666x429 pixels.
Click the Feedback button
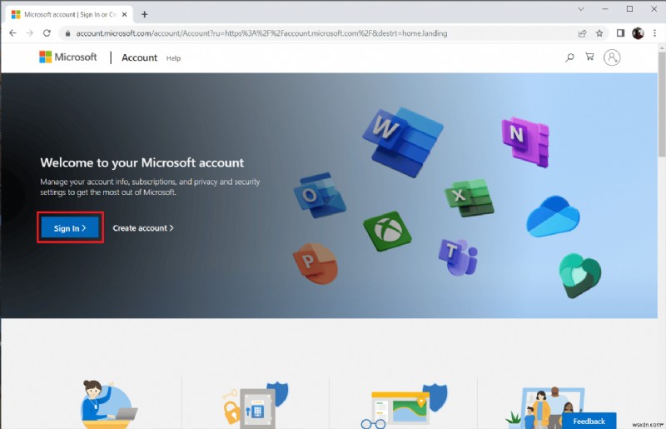pos(589,421)
